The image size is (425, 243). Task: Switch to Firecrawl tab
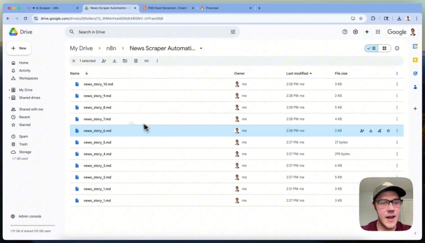[226, 8]
